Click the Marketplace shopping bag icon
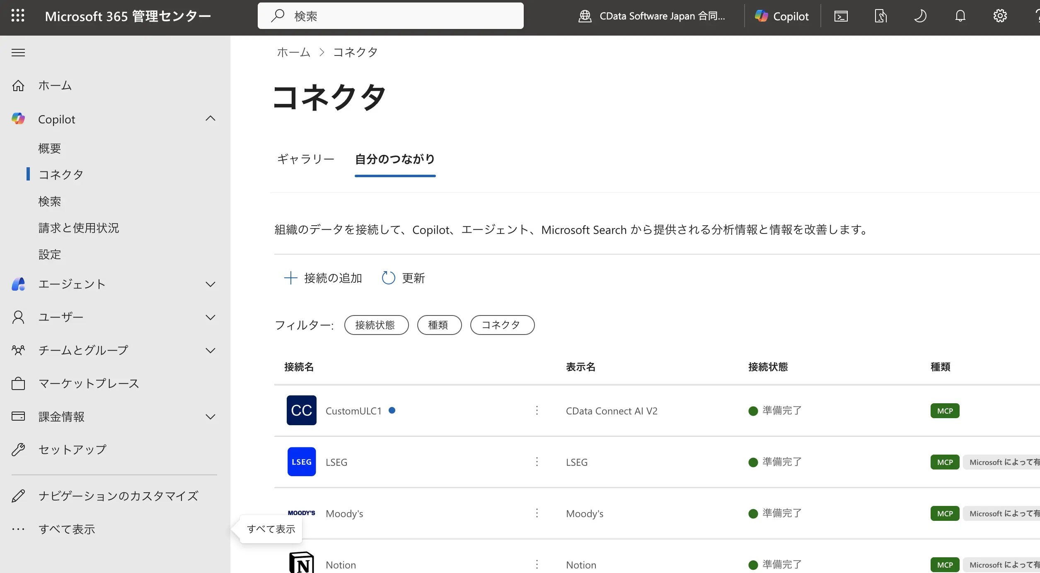Screen dimensions: 1040x573 pos(18,383)
